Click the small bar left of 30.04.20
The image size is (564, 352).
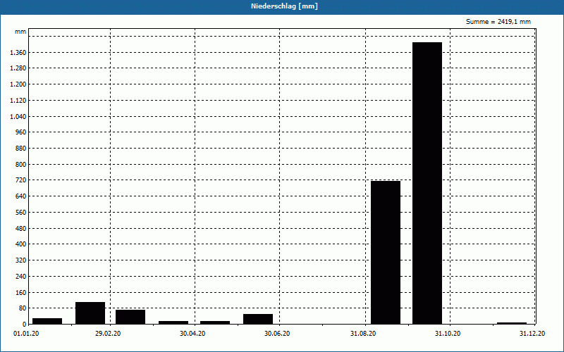[173, 322]
